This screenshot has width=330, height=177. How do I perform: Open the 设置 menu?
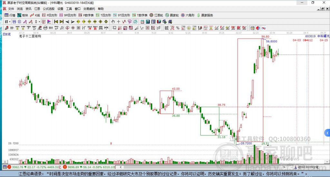click(60, 9)
